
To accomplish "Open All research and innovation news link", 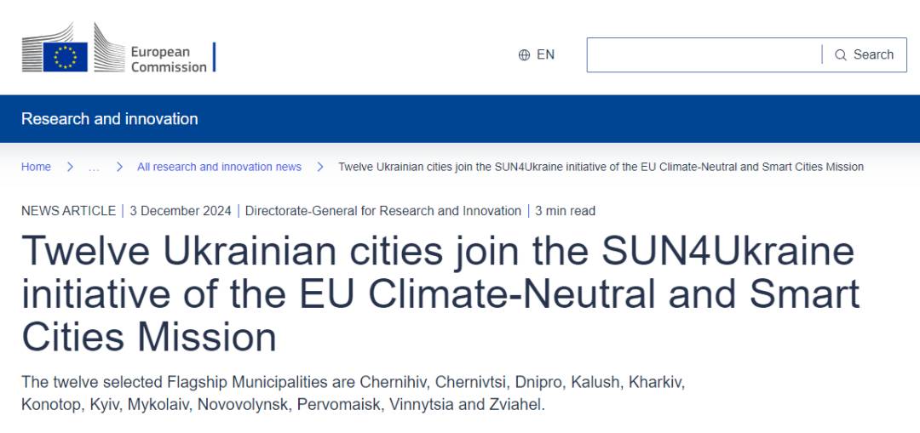I will coord(220,167).
